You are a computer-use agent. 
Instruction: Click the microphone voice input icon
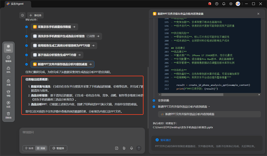click(x=131, y=148)
